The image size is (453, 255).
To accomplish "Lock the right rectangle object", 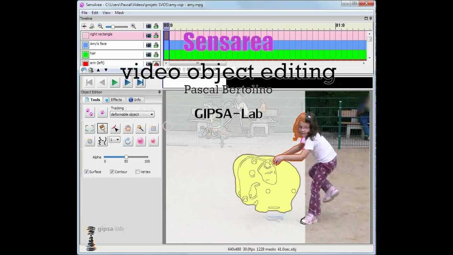I will [156, 35].
